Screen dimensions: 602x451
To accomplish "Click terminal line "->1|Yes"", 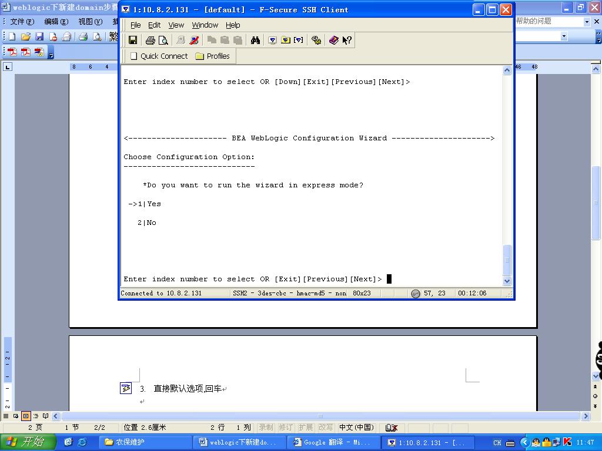I will click(x=145, y=204).
